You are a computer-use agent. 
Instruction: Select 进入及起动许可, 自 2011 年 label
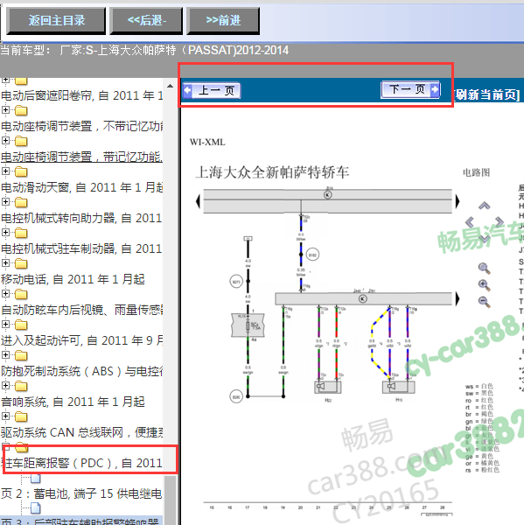point(81,340)
